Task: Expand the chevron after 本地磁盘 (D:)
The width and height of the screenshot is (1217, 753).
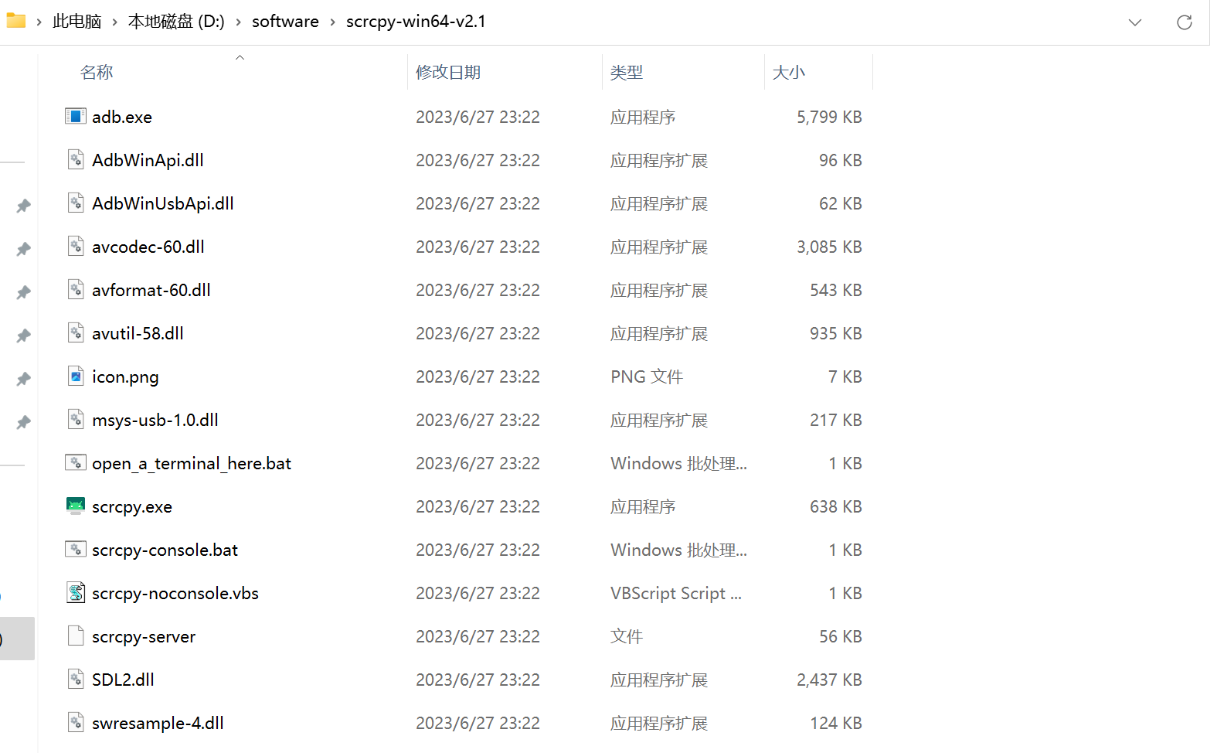Action: 238,22
